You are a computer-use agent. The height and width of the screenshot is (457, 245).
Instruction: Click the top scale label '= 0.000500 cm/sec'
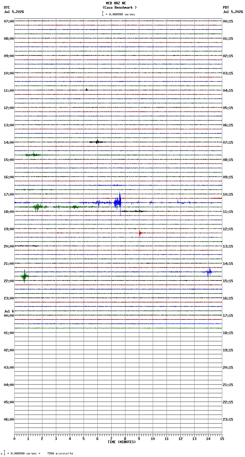[120, 14]
